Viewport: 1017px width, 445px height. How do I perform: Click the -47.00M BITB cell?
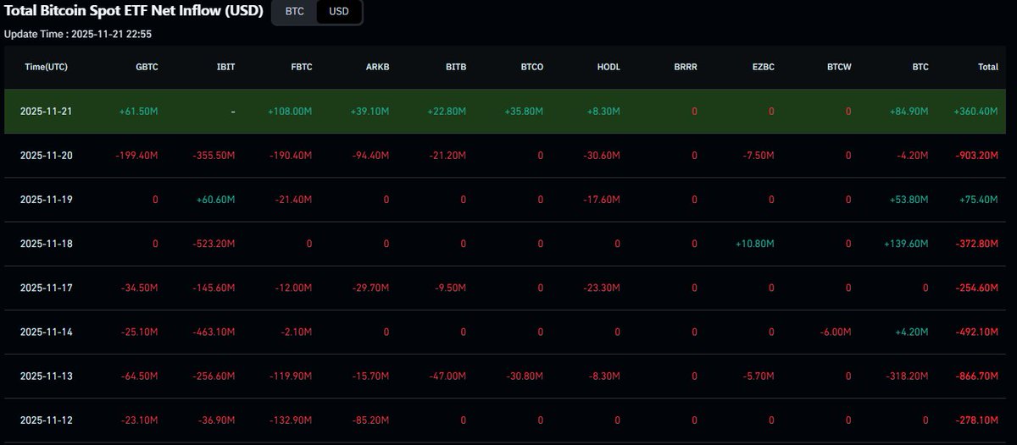(x=447, y=376)
